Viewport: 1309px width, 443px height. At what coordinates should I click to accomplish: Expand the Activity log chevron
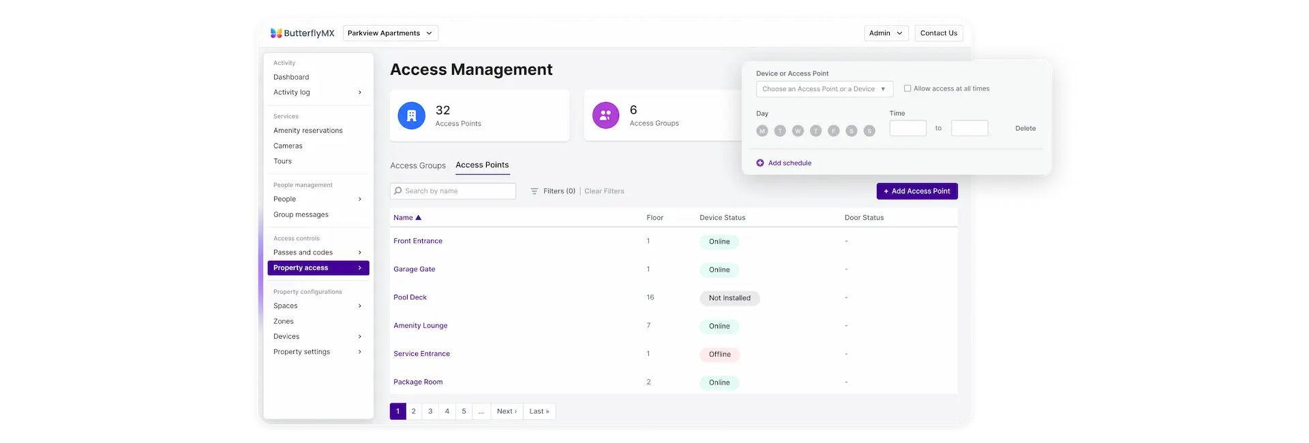pos(360,93)
